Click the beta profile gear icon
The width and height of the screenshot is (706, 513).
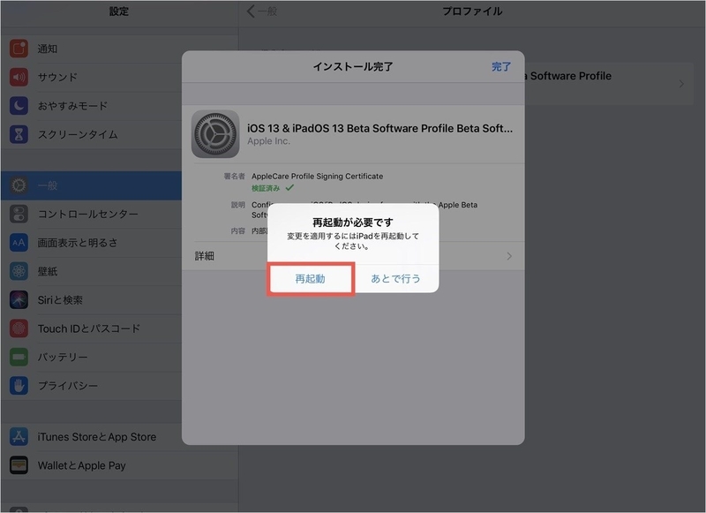[x=215, y=133]
